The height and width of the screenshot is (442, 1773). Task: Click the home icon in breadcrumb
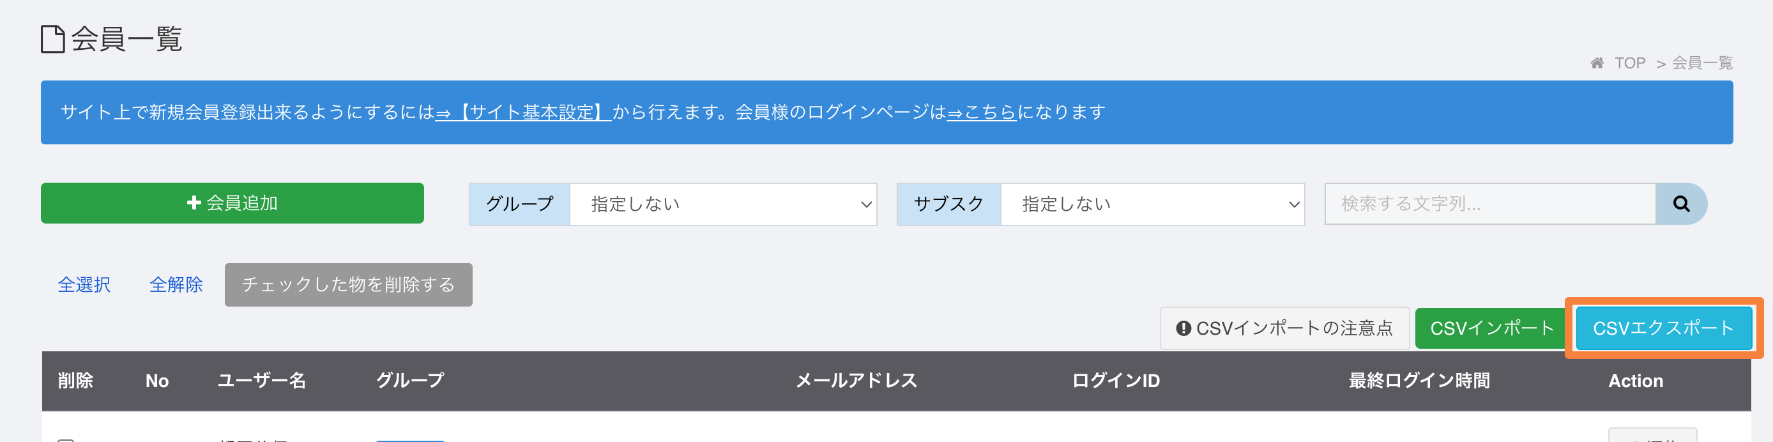coord(1597,63)
